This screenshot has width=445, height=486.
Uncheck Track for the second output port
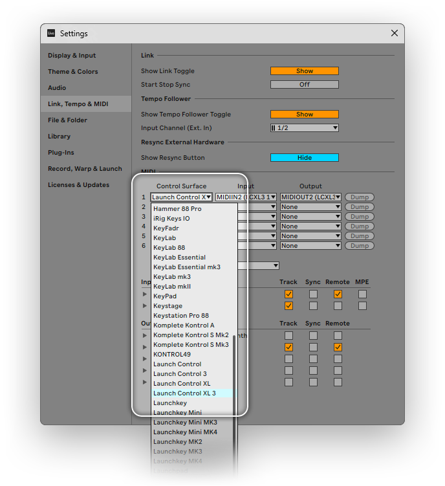(x=288, y=347)
